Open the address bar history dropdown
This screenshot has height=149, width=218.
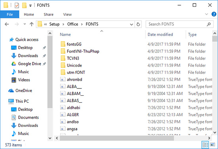(x=131, y=25)
